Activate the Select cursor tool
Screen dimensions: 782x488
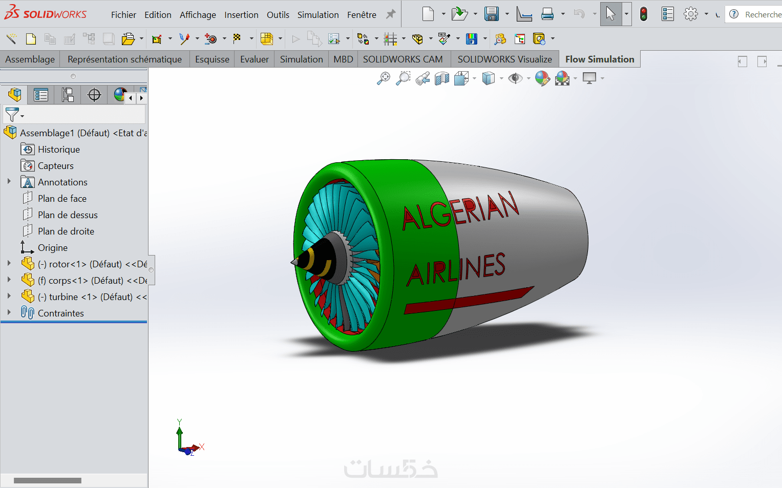click(x=610, y=14)
